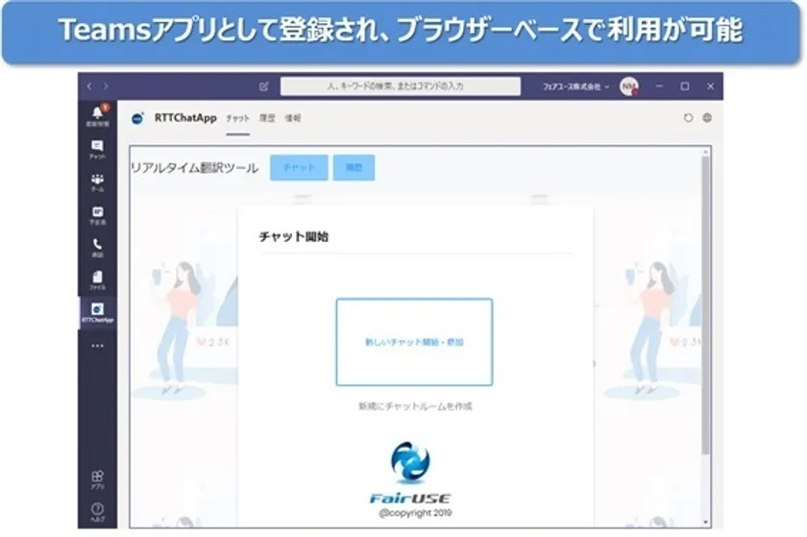Image resolution: width=807 pixels, height=537 pixels.
Task: Open the Apps store icon
Action: 97,479
